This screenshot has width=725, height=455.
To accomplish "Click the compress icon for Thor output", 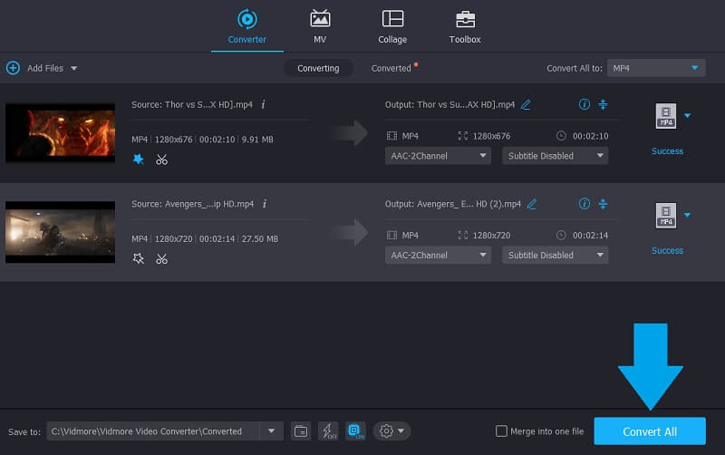I will pos(604,104).
